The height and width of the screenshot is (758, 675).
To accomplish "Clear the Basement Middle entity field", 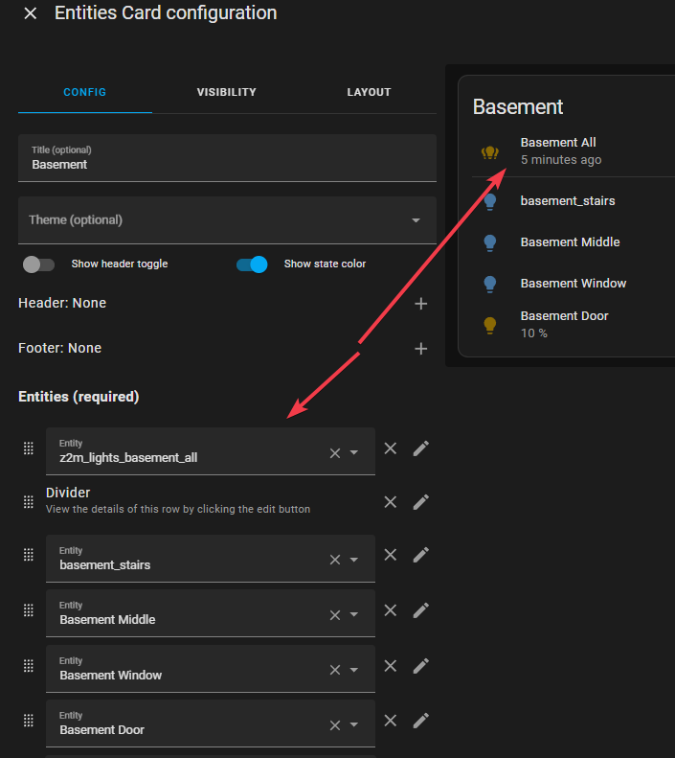I will [x=335, y=615].
